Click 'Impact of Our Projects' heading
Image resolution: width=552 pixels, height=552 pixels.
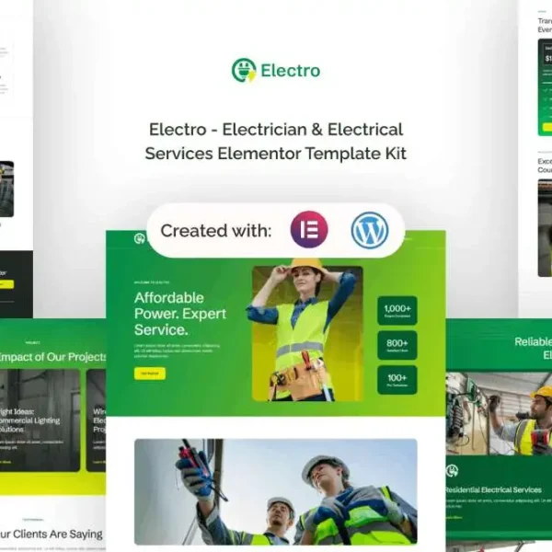52,357
